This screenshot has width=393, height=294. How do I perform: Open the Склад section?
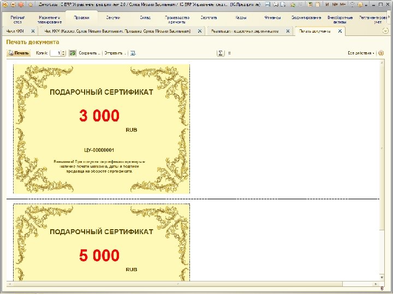click(x=145, y=18)
